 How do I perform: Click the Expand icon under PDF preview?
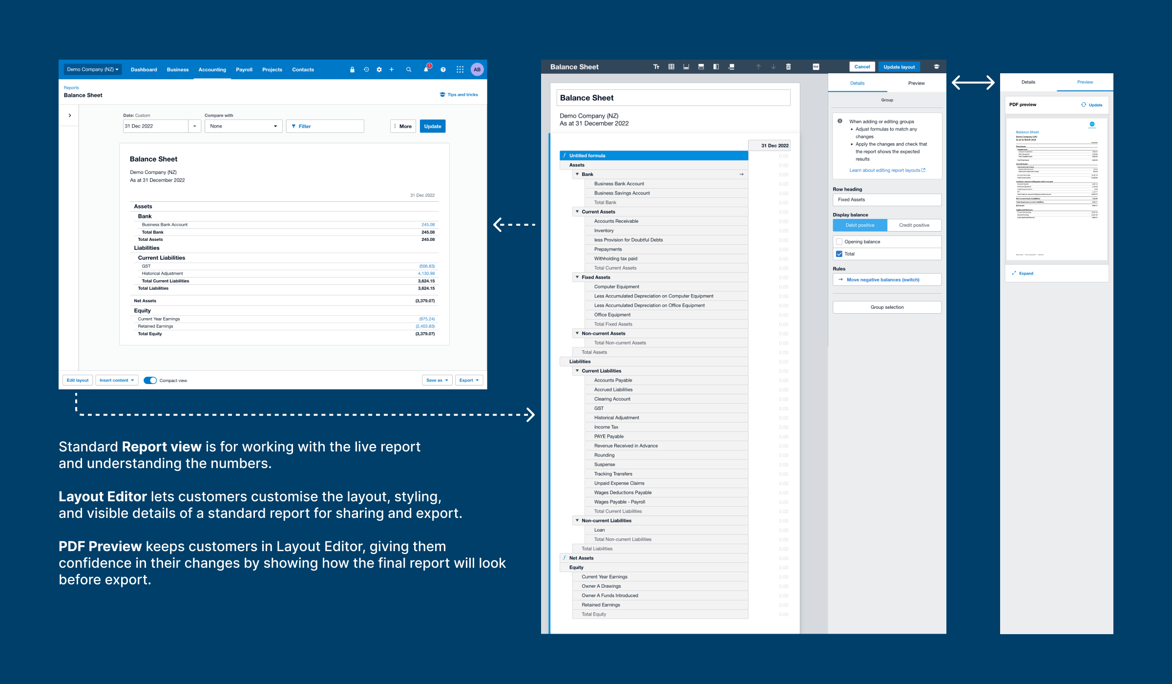tap(1014, 273)
